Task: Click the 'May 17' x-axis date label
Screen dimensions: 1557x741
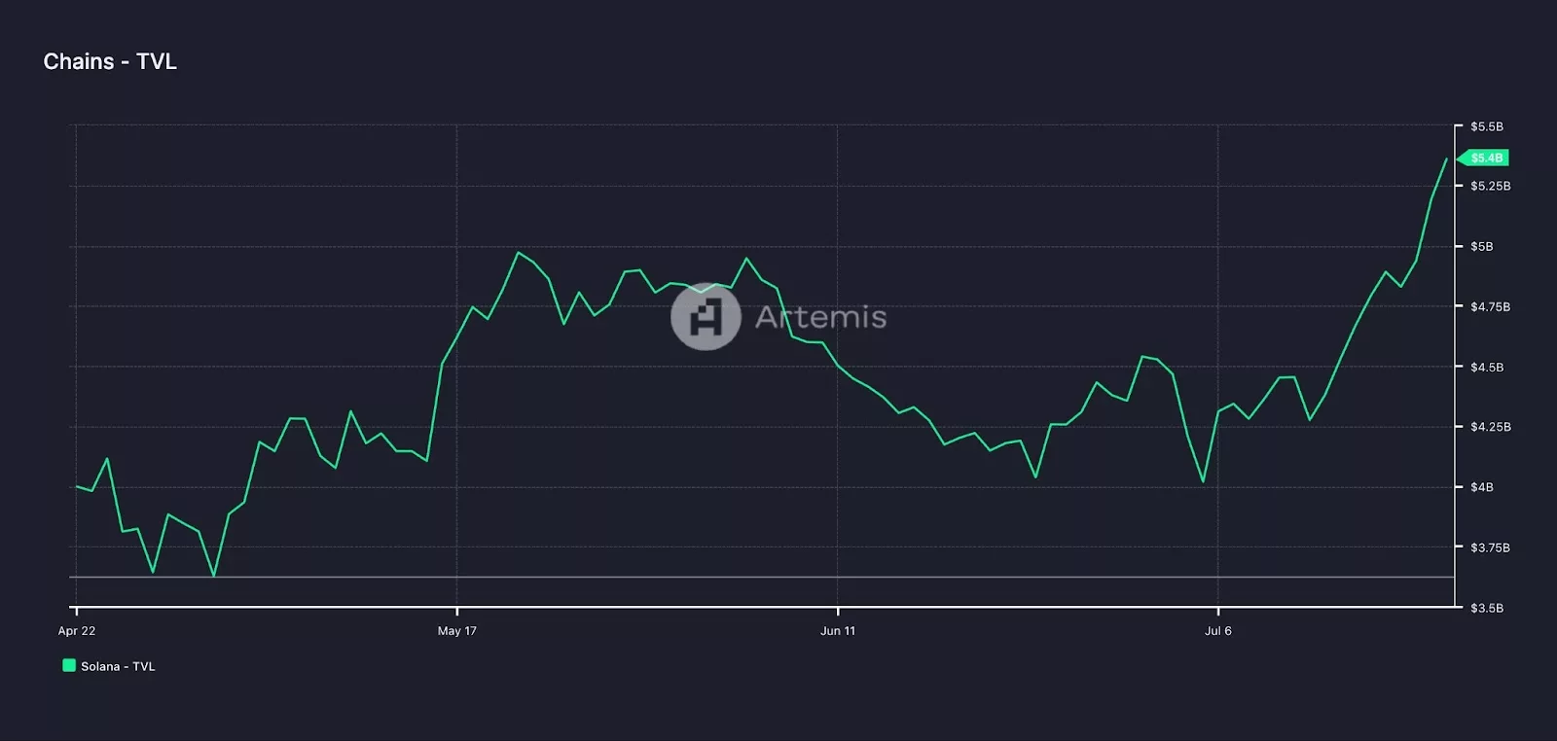Action: tap(457, 631)
